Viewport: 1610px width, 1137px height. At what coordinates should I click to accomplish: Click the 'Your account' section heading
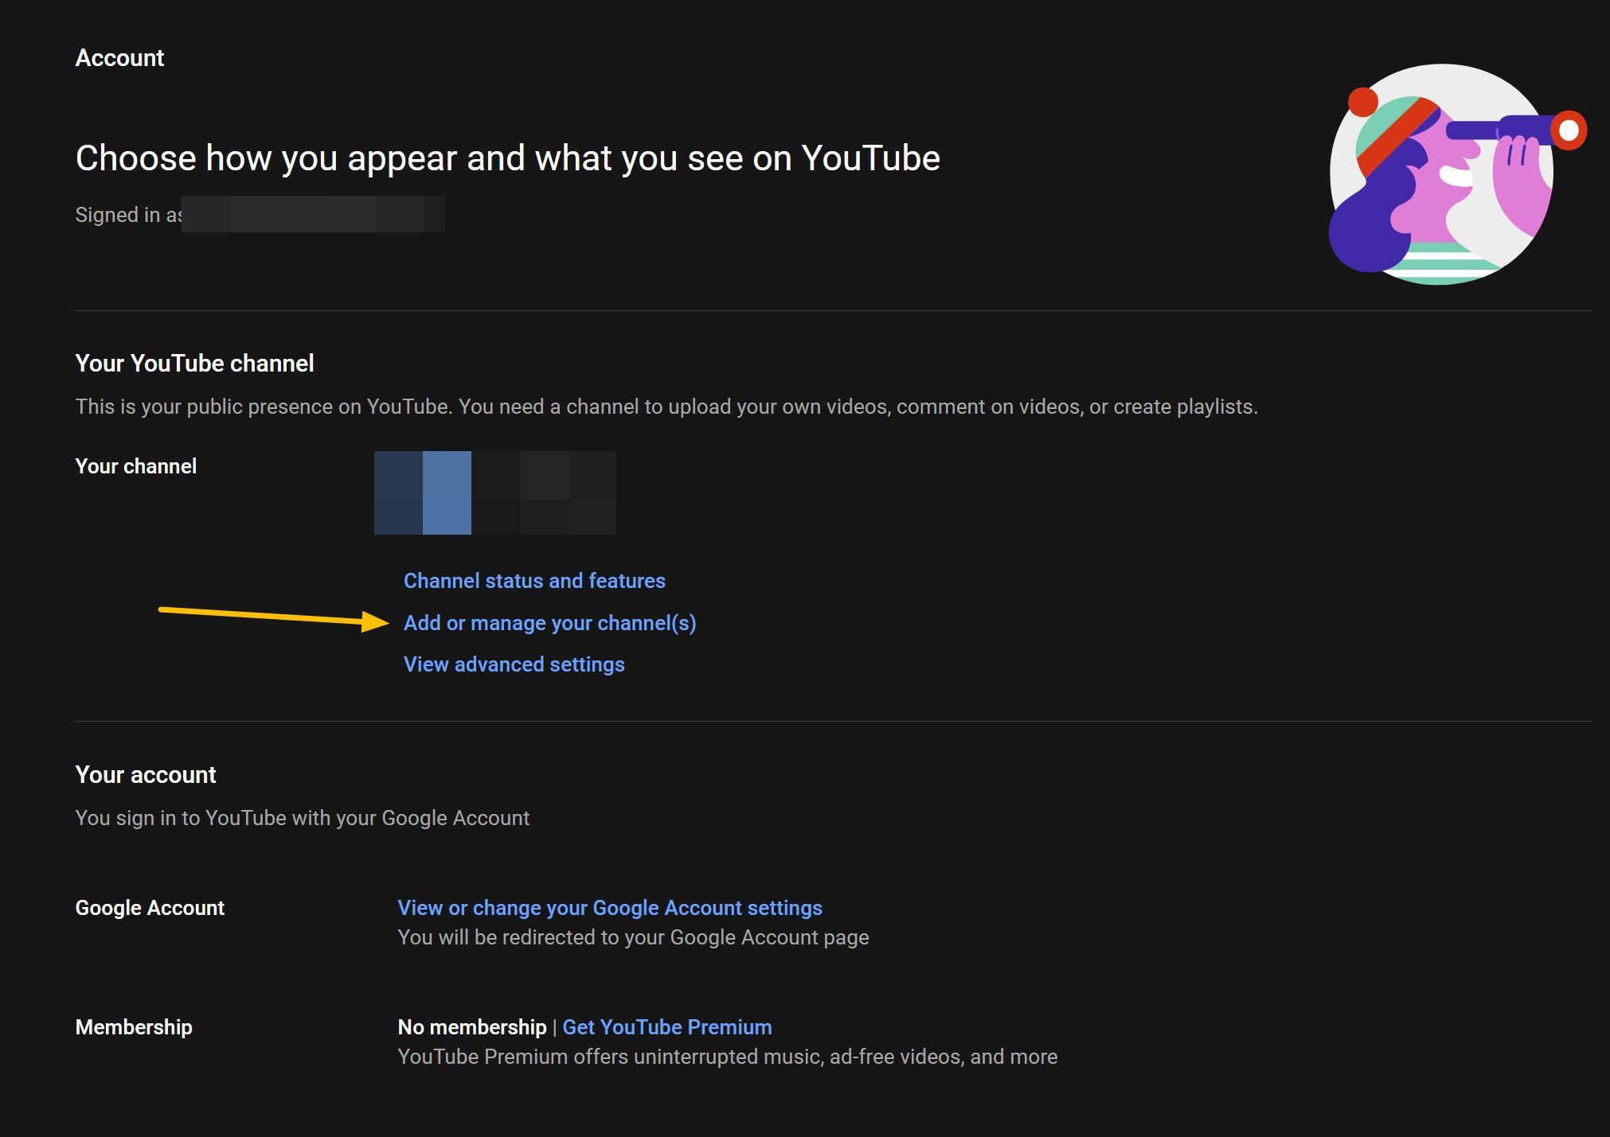pos(145,775)
